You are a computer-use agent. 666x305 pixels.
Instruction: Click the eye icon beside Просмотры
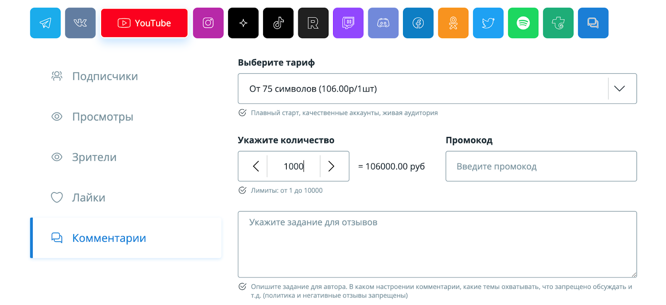(57, 117)
